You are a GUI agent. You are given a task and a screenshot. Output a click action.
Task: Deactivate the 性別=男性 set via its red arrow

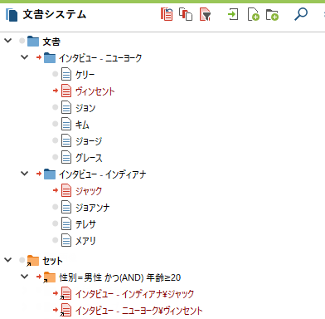point(39,277)
